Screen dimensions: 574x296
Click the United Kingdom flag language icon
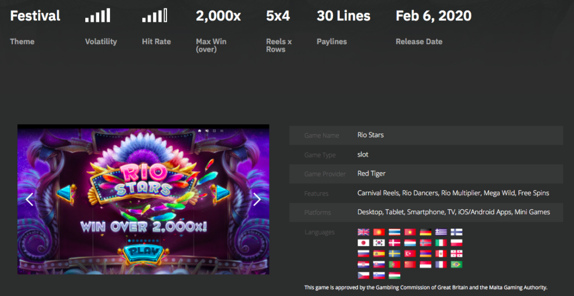click(363, 232)
